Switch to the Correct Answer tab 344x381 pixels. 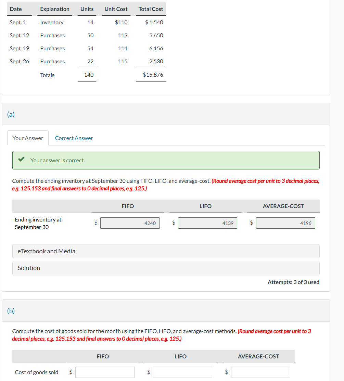(74, 138)
